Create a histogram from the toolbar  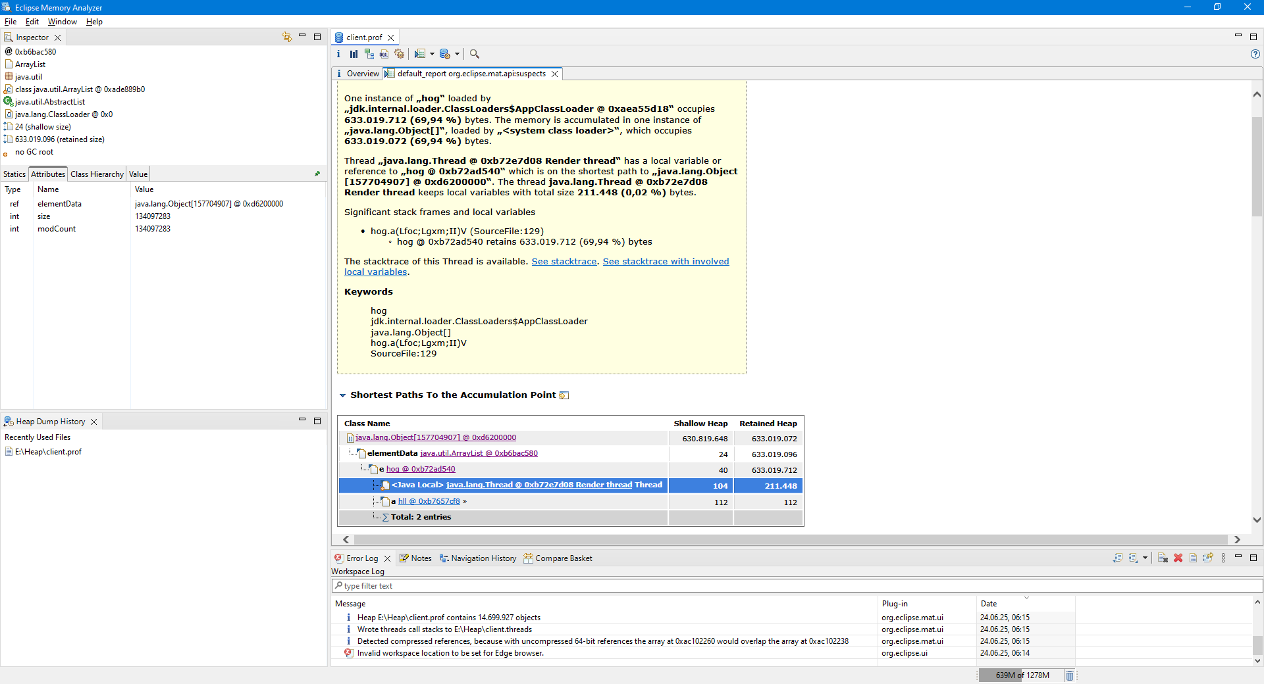tap(354, 54)
